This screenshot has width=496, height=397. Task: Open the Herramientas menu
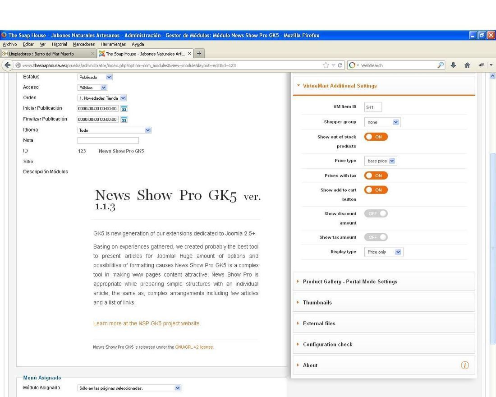pyautogui.click(x=113, y=44)
